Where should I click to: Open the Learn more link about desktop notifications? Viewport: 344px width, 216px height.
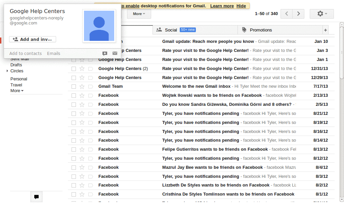tap(221, 6)
